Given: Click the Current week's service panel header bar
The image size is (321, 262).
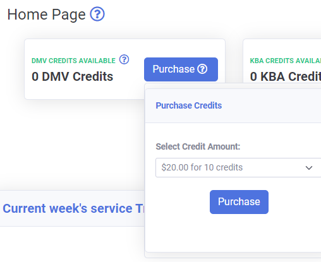Looking at the screenshot, I should 72,208.
